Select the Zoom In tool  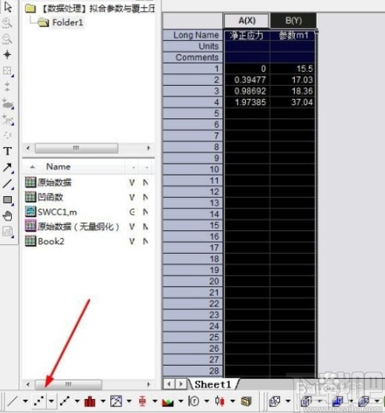click(x=7, y=23)
